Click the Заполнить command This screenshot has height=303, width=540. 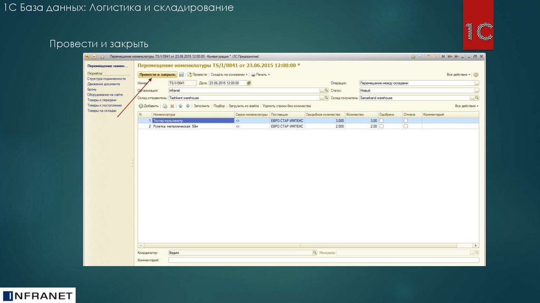coord(201,106)
